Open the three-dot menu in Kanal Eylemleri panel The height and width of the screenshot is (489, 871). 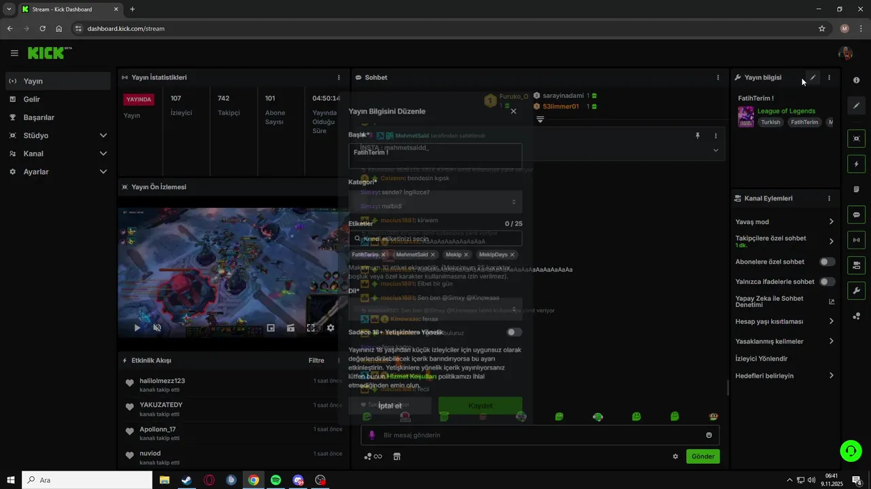(x=829, y=198)
